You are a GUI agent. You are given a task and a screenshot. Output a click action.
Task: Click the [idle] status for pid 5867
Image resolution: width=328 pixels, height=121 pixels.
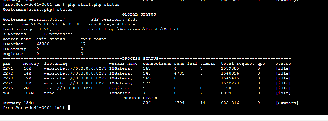tap(283, 93)
